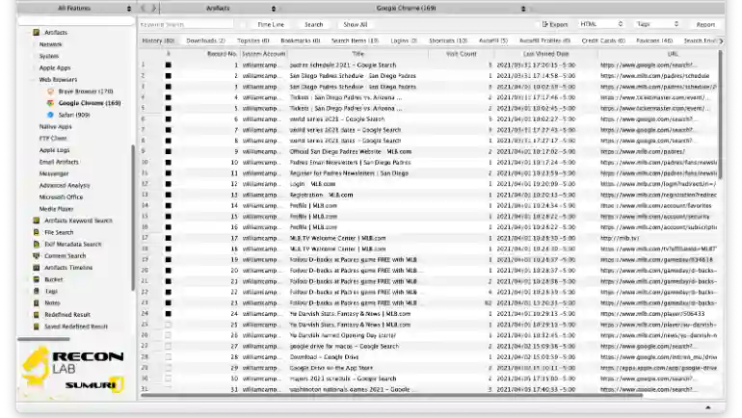The width and height of the screenshot is (742, 418).
Task: Open the Autofill (5) tab
Action: point(493,40)
